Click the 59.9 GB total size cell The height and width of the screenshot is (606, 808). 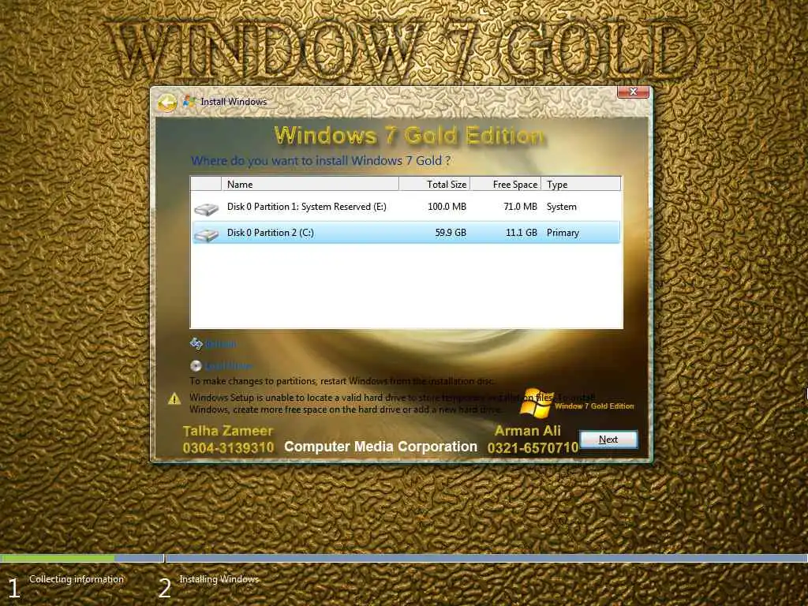point(451,233)
